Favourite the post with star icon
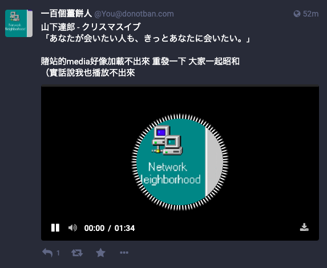327x268 pixels. pos(100,253)
